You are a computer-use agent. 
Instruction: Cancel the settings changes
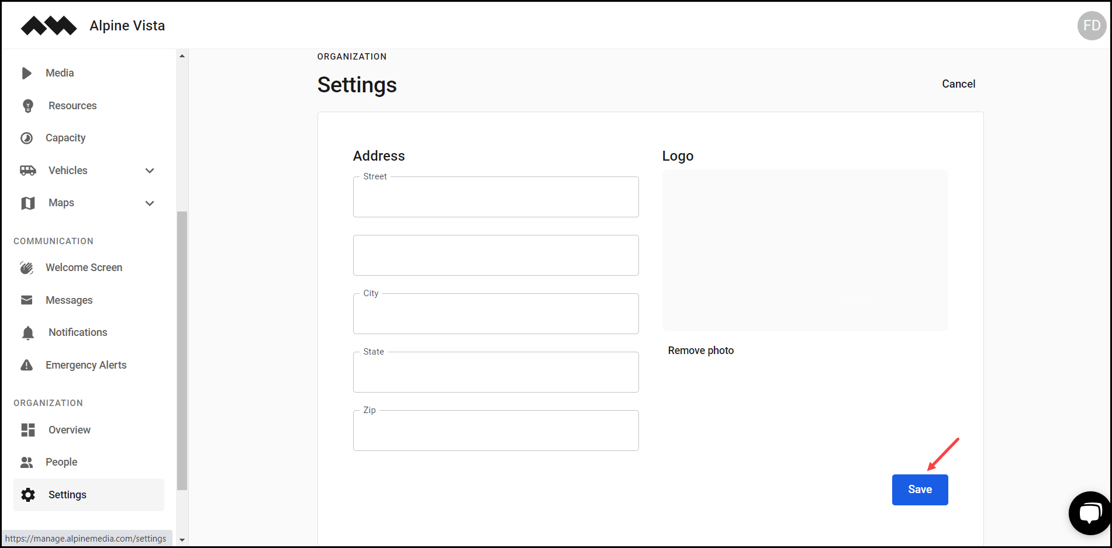pos(958,84)
